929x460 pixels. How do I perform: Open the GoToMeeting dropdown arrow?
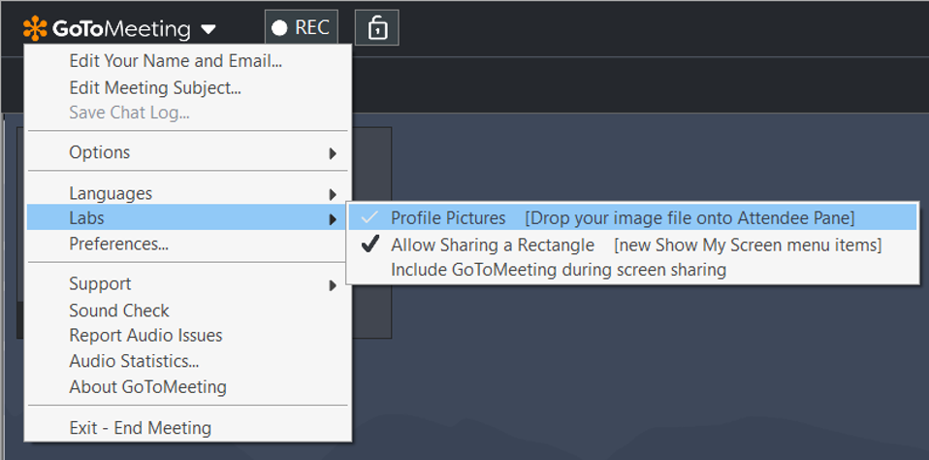208,29
